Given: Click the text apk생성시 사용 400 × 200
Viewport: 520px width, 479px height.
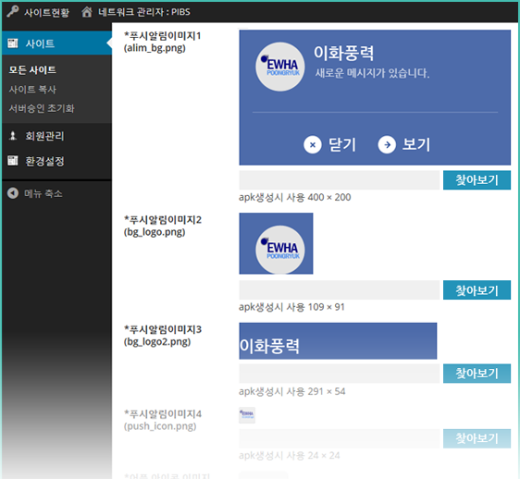Looking at the screenshot, I should [x=295, y=197].
